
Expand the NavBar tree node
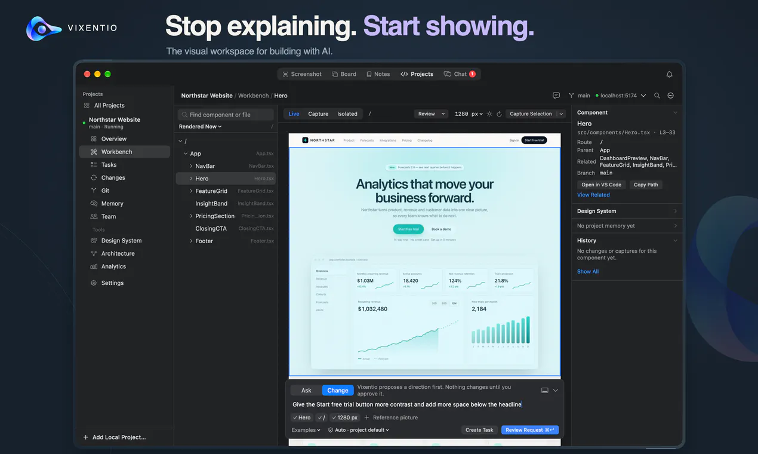click(191, 166)
